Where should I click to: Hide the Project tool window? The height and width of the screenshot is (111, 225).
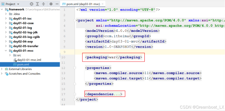click(57, 4)
